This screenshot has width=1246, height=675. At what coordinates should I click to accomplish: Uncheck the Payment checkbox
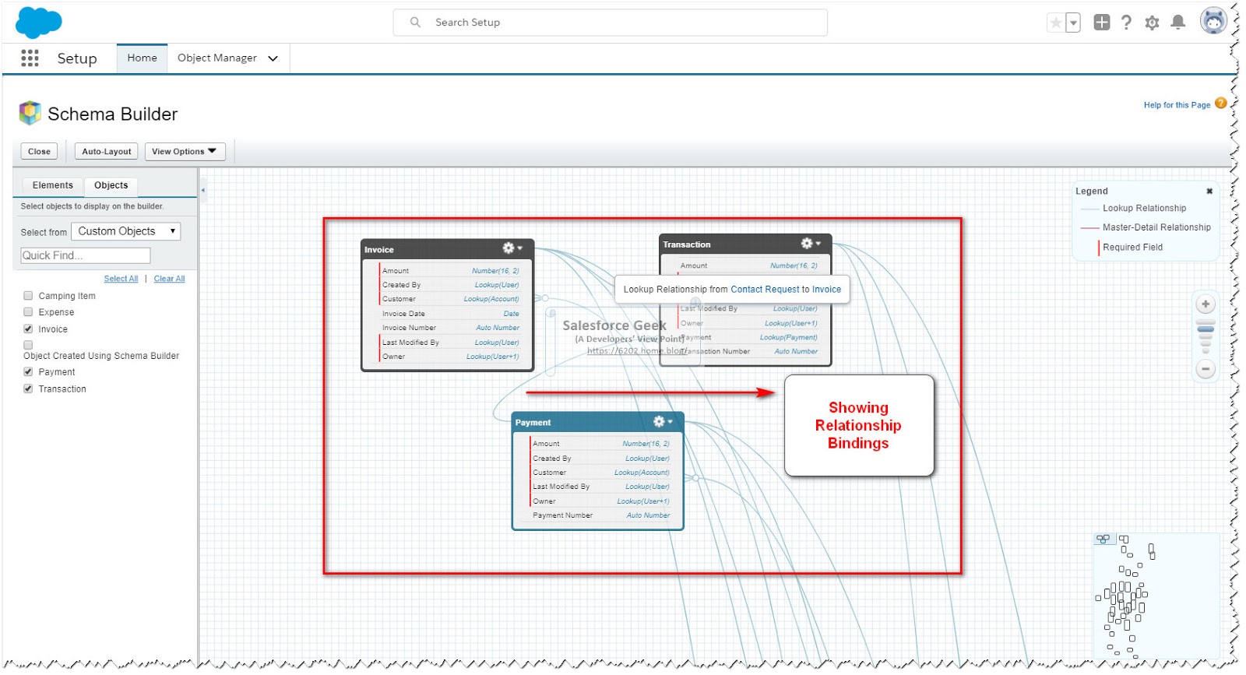click(x=28, y=372)
